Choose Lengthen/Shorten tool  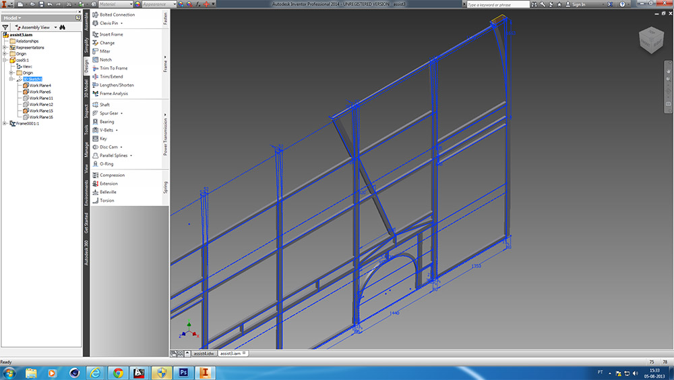point(113,85)
